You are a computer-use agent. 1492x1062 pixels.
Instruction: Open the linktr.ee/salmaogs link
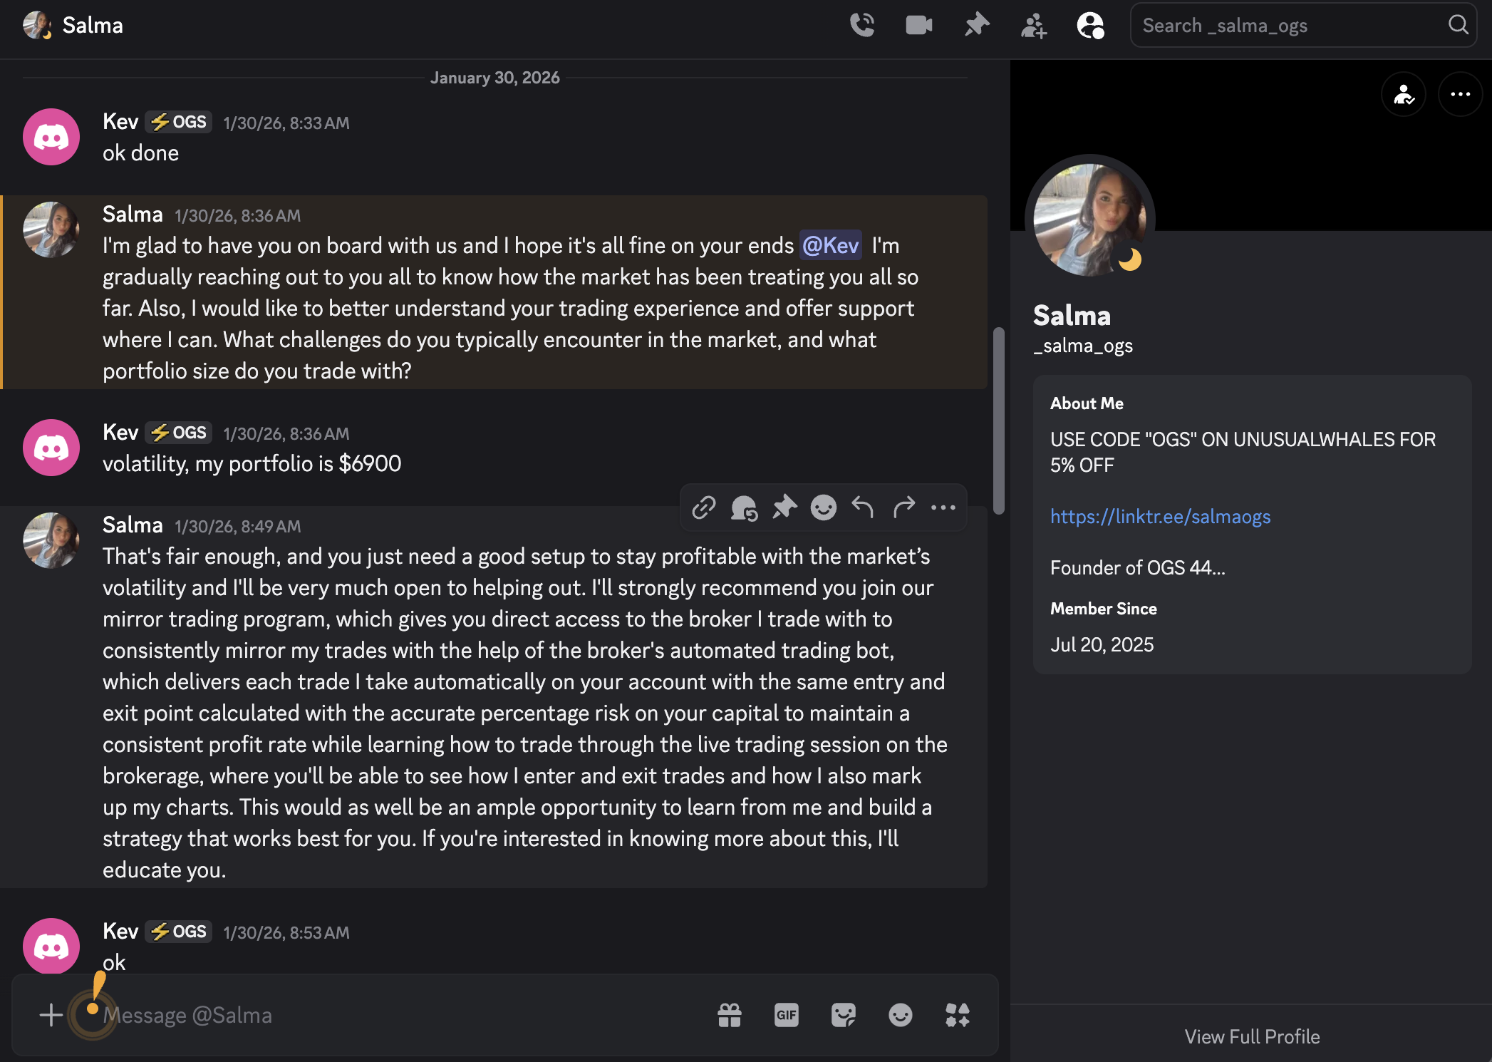coord(1160,517)
